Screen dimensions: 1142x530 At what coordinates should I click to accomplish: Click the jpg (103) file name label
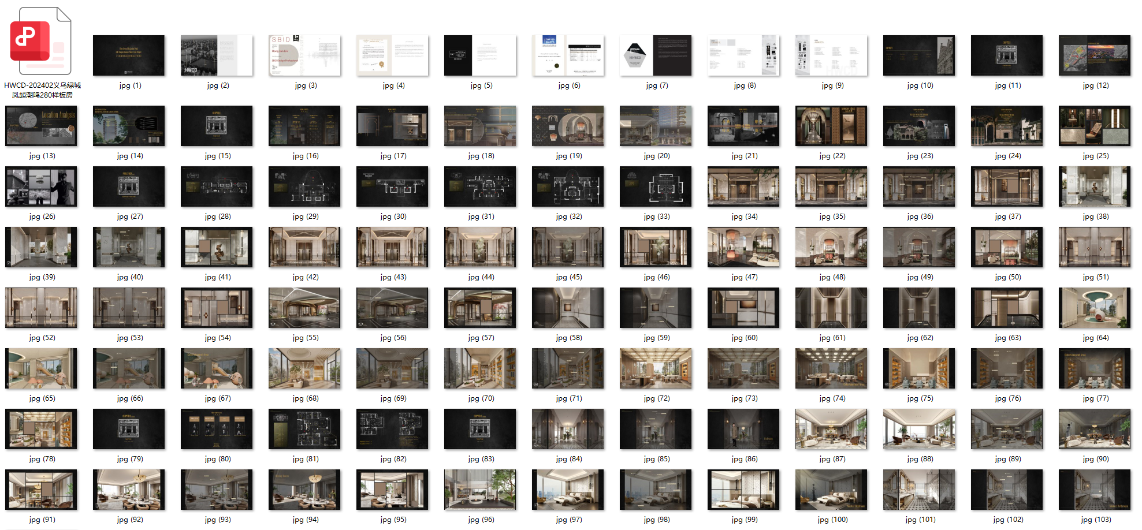point(1095,520)
